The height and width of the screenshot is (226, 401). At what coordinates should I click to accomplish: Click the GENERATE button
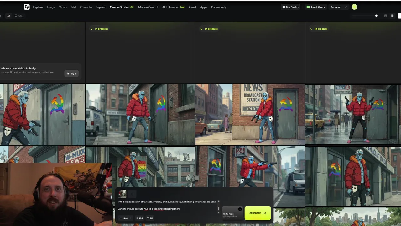coord(258,213)
